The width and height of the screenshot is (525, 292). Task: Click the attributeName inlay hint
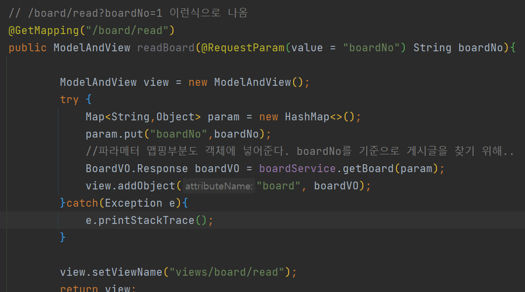219,186
